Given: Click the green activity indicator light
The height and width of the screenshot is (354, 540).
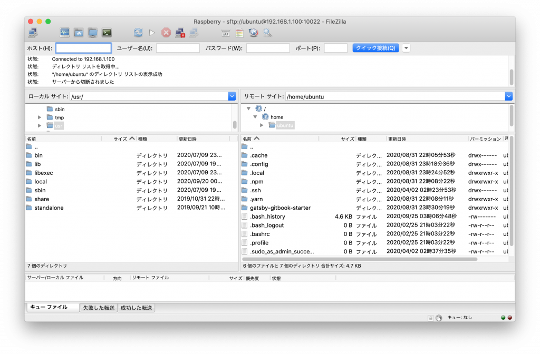Looking at the screenshot, I should click(x=503, y=318).
